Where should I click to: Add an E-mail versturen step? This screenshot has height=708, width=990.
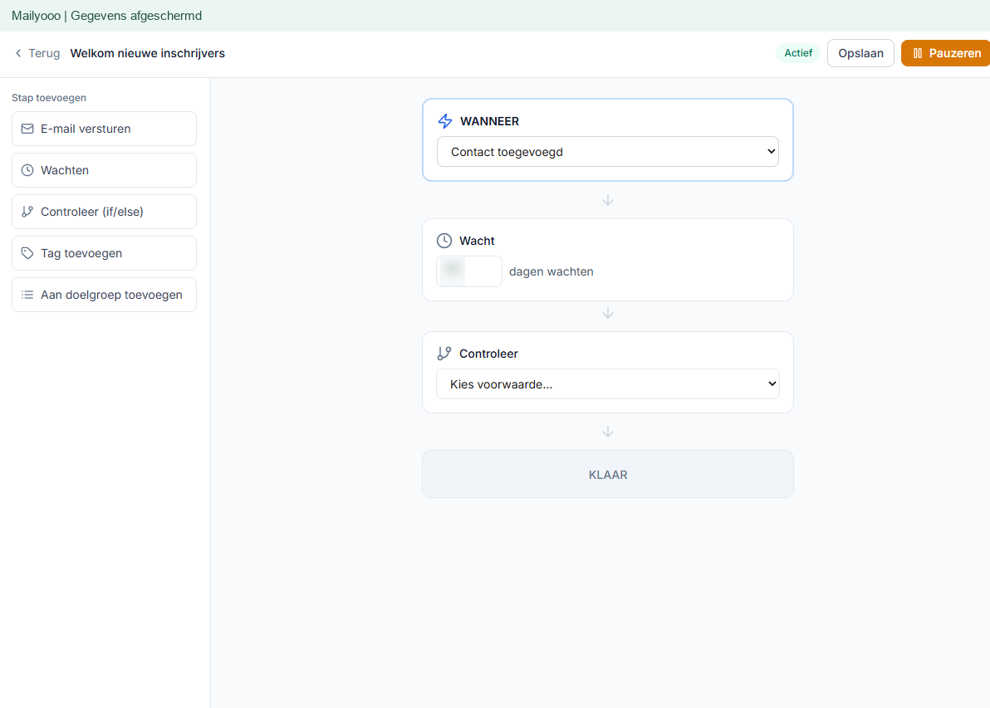click(104, 129)
